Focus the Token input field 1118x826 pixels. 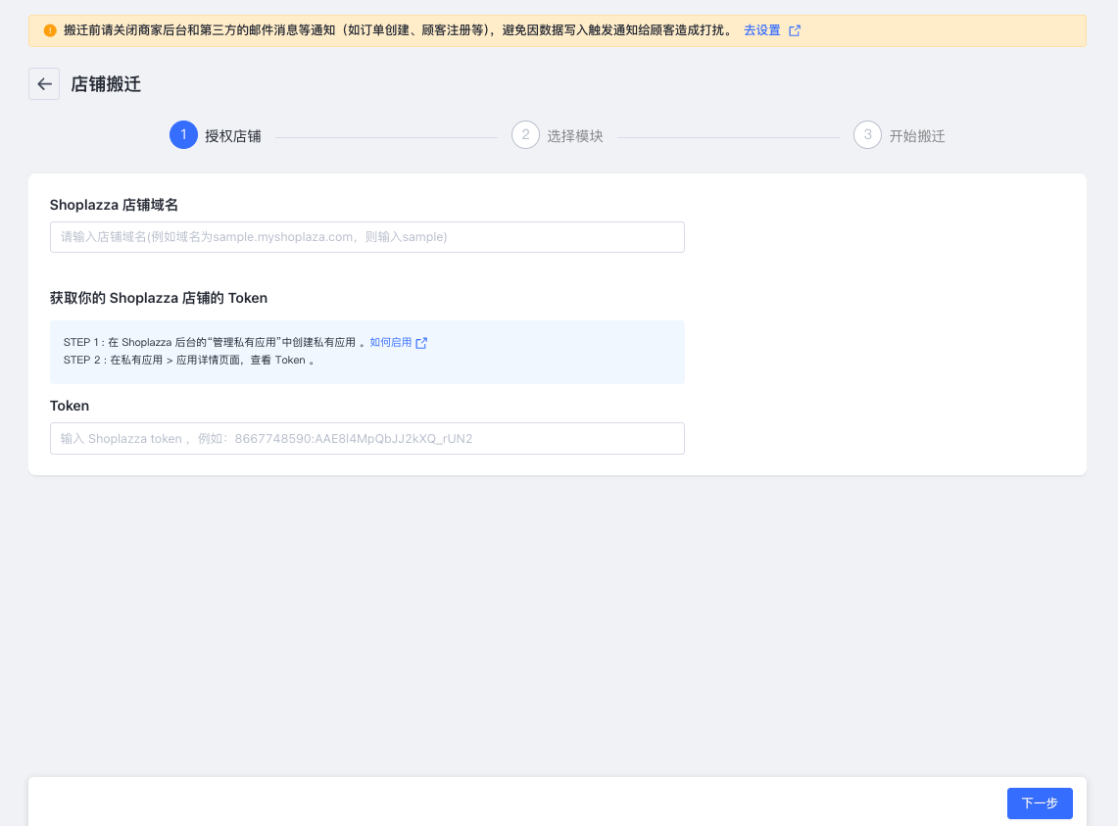click(x=367, y=439)
